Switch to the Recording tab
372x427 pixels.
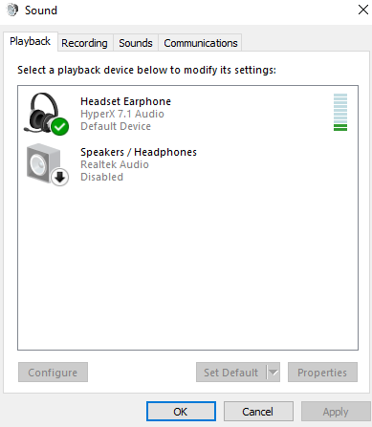tap(84, 43)
